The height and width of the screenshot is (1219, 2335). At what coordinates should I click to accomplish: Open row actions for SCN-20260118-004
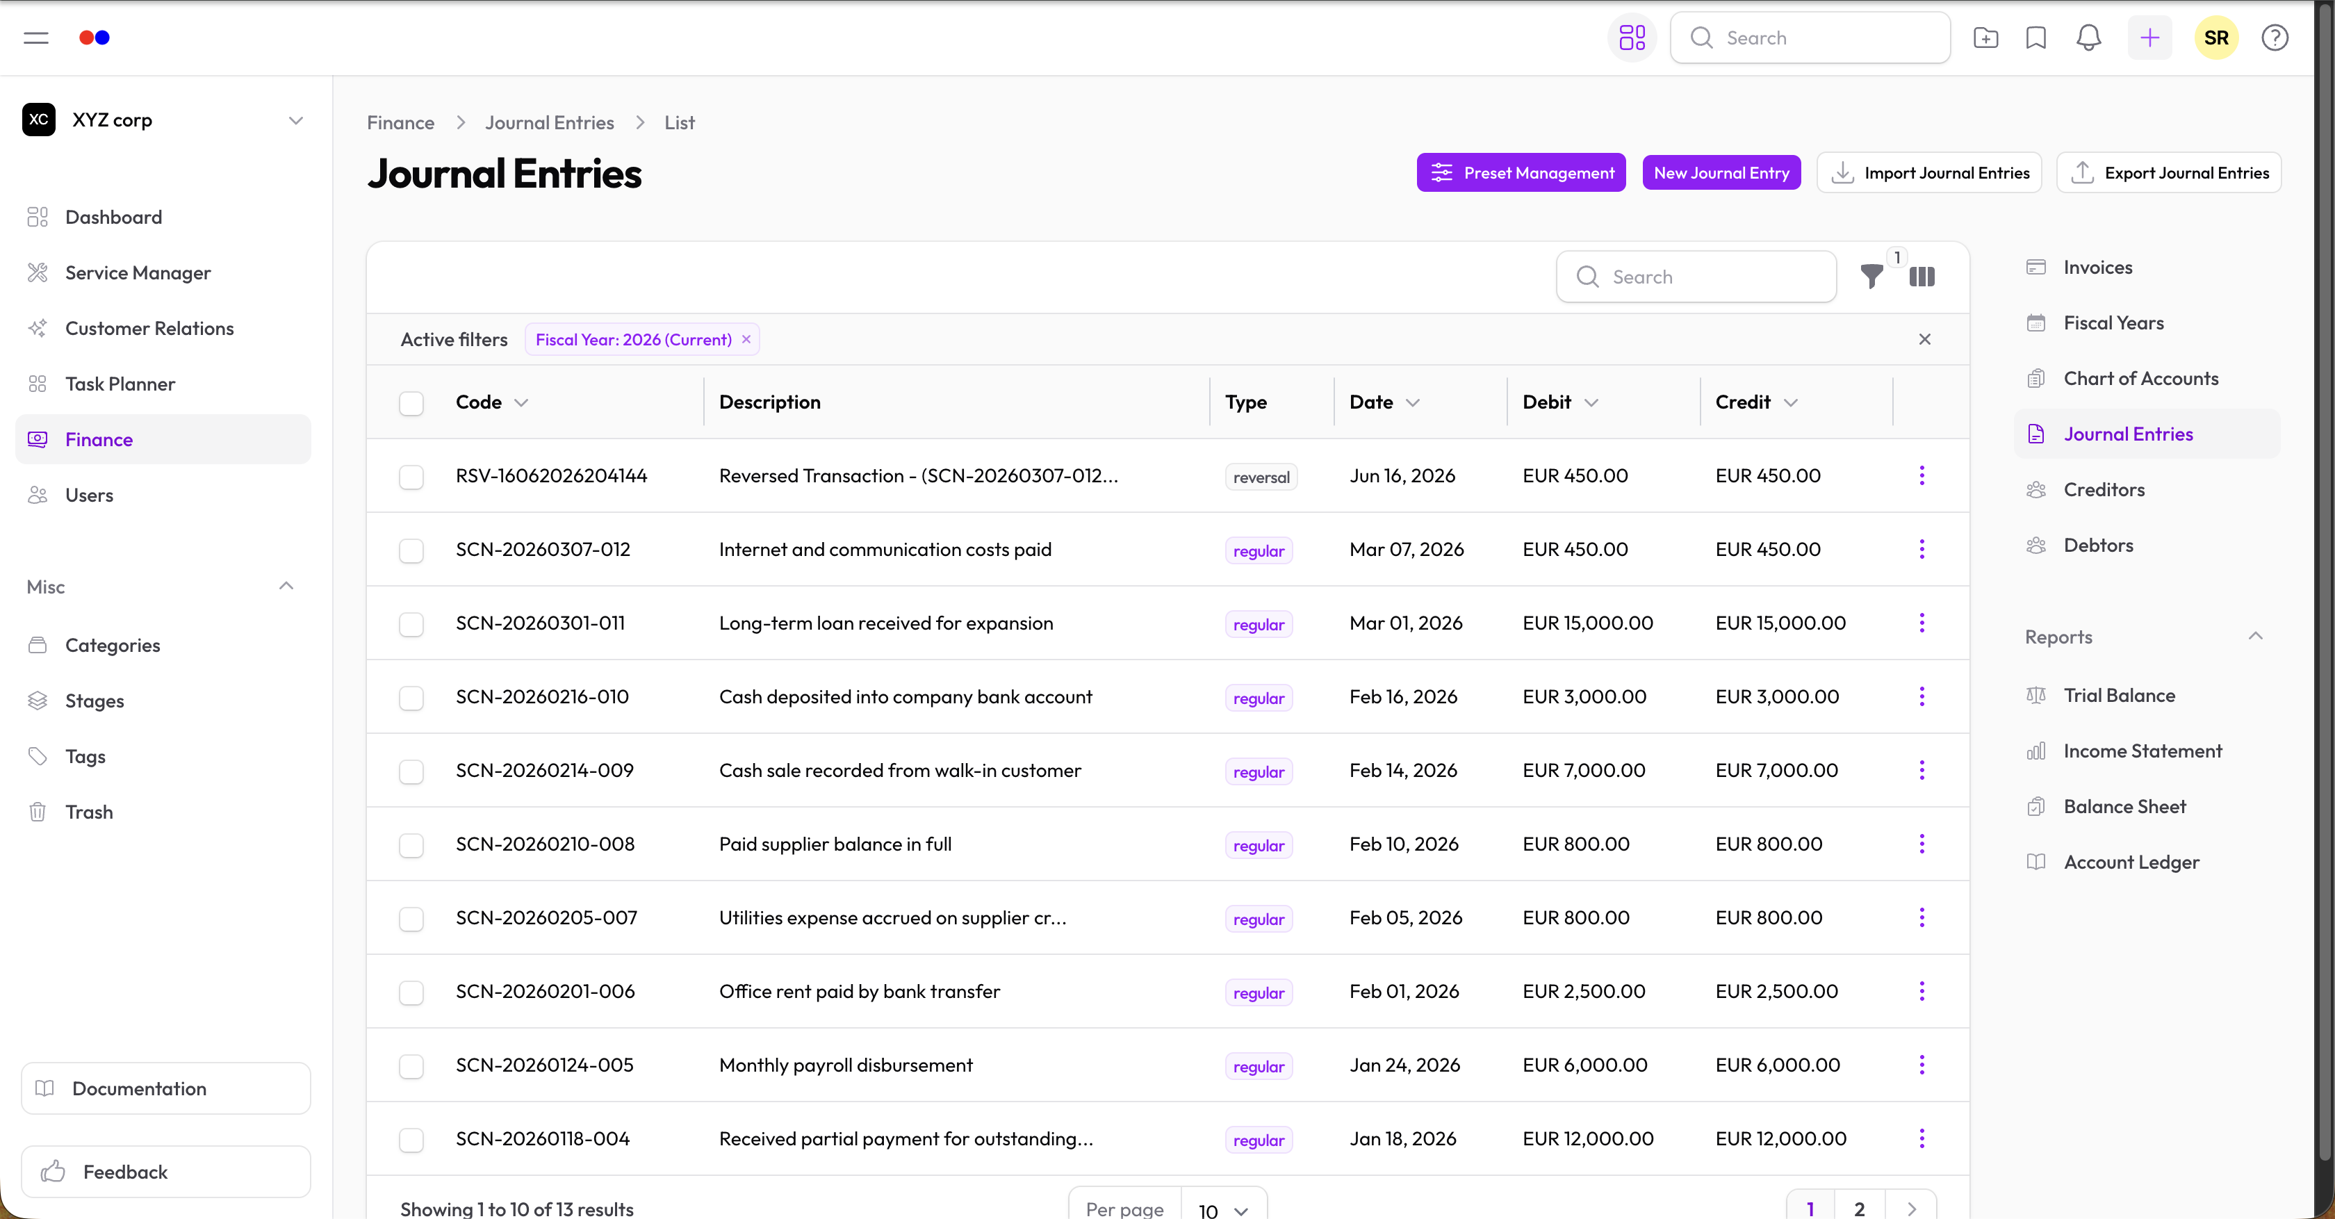coord(1922,1138)
